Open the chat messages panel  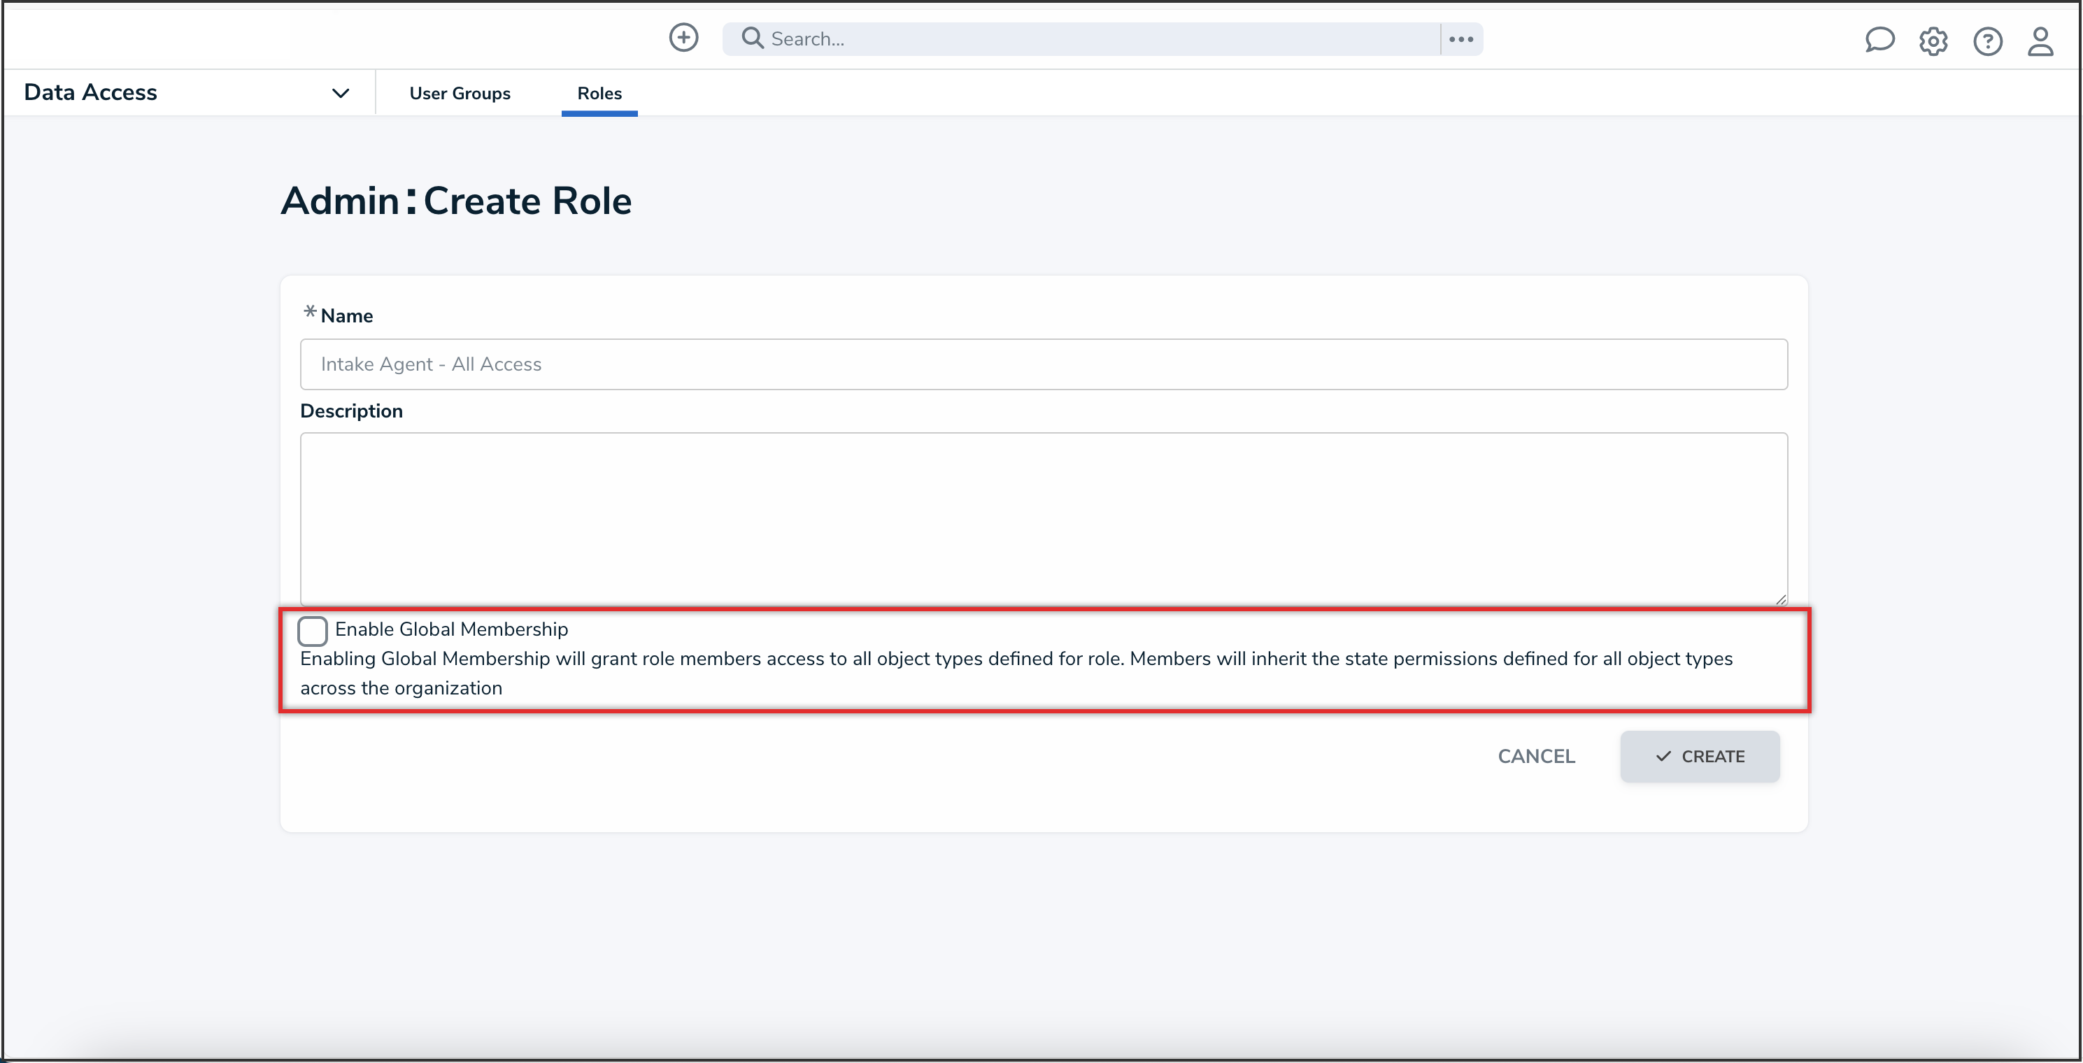coord(1879,41)
